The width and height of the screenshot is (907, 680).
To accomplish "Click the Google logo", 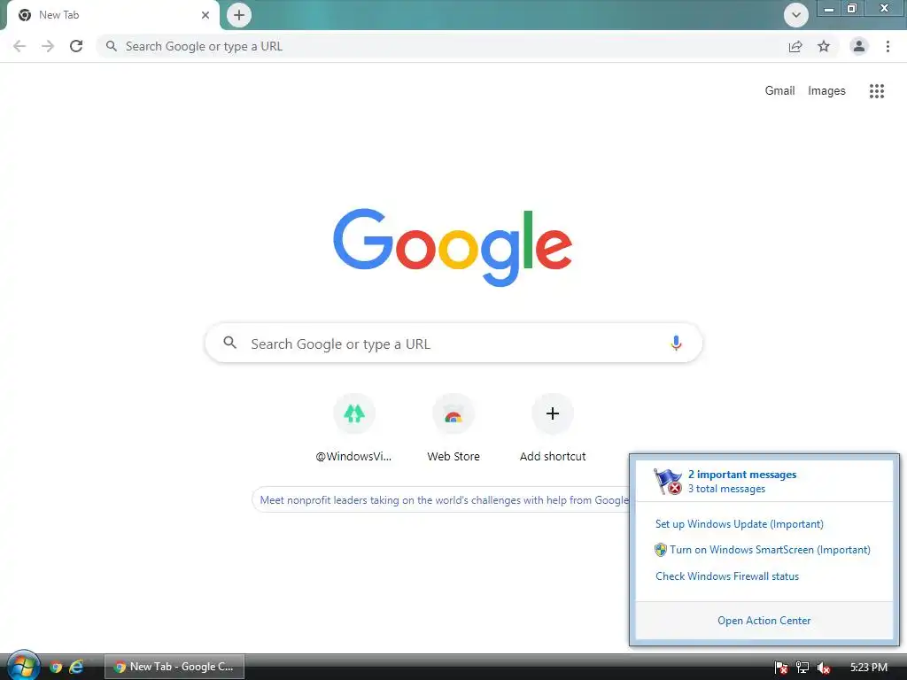I will point(453,248).
